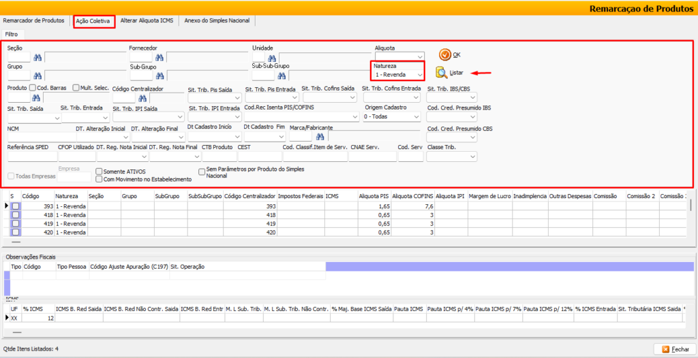Open the Grupo lookup binoculars icon
The image size is (698, 358).
(x=37, y=76)
